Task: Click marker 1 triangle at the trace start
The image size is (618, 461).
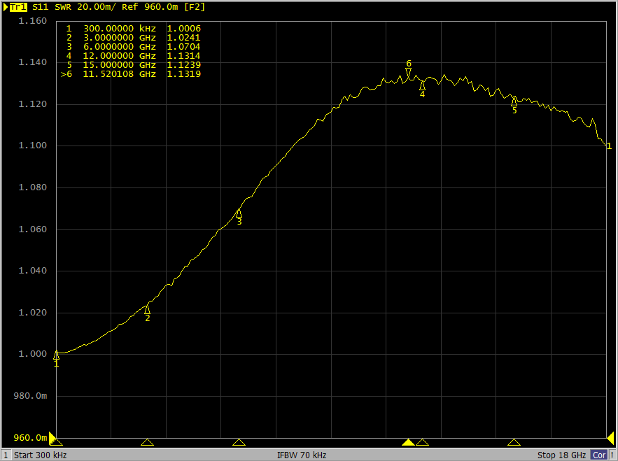Action: pyautogui.click(x=56, y=355)
